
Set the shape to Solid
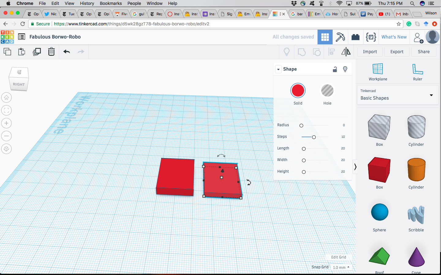pos(298,90)
